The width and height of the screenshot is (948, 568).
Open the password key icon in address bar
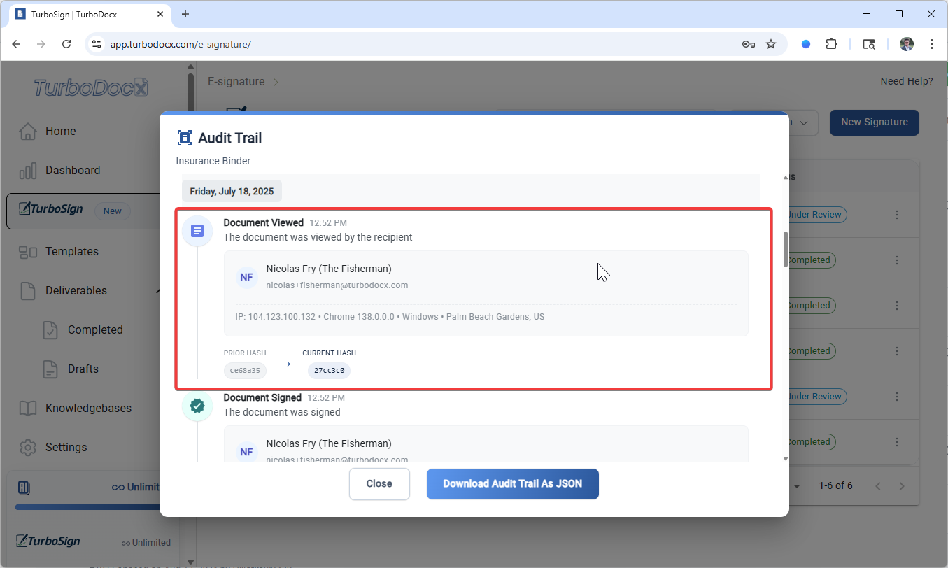tap(748, 44)
